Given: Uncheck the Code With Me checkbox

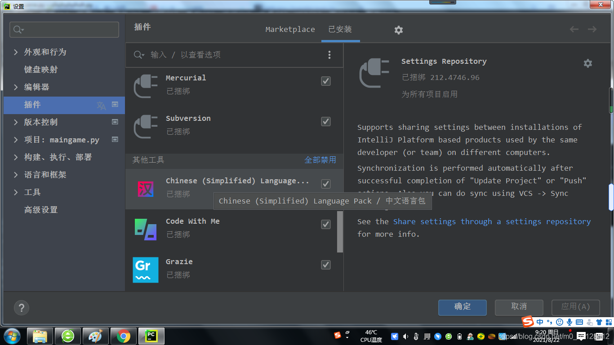Looking at the screenshot, I should [326, 224].
